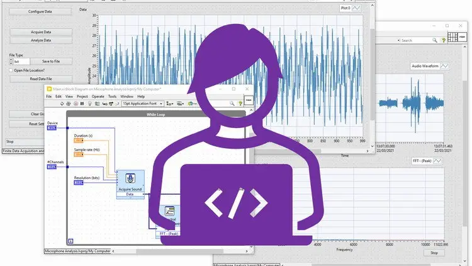Click the VI icon at block diagram top right
Screen dimensions: 472x266
pos(249,100)
